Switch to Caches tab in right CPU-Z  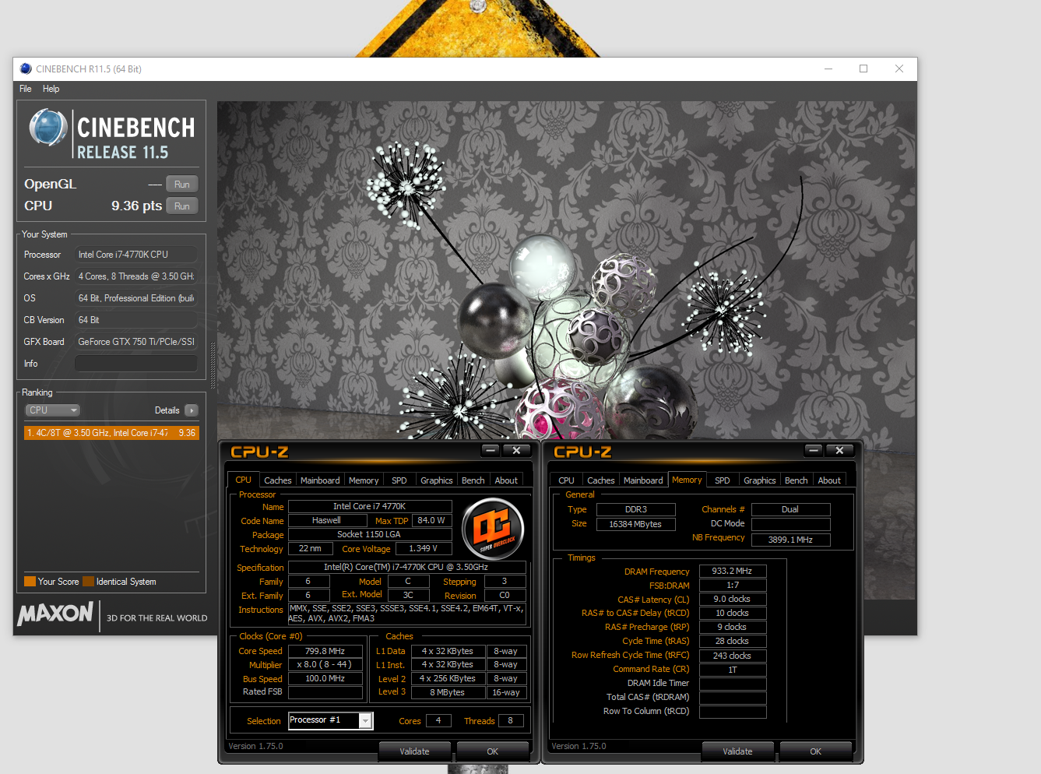click(x=601, y=480)
